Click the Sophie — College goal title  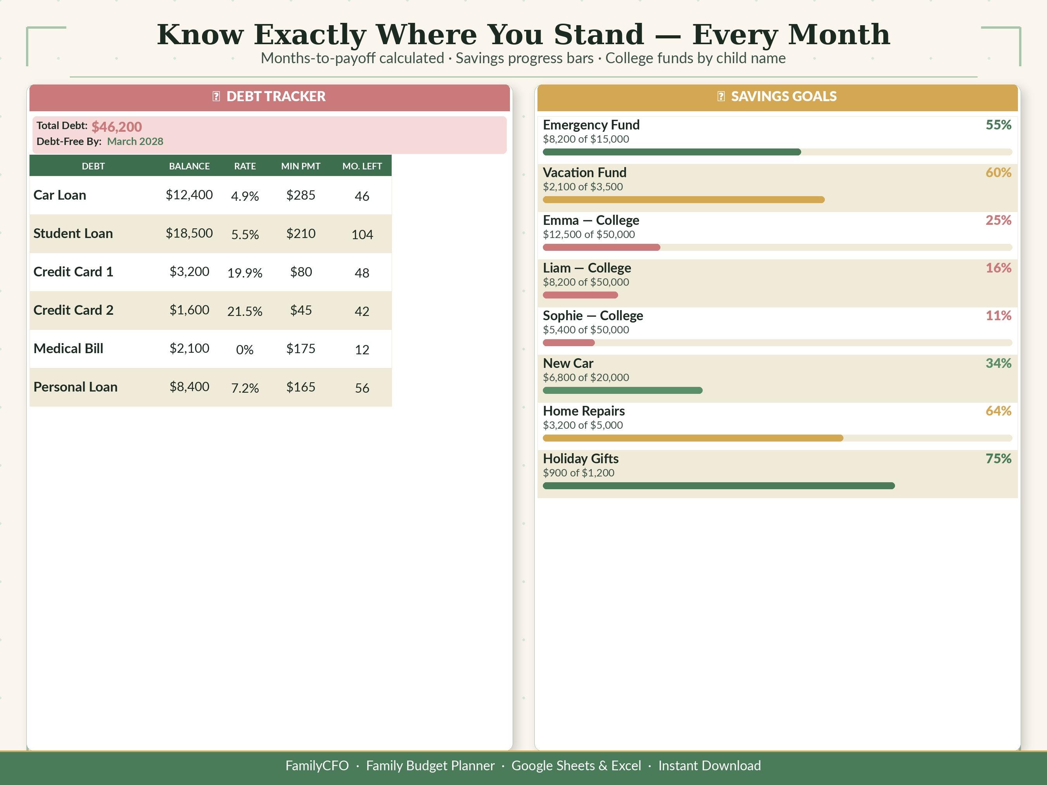coord(593,316)
